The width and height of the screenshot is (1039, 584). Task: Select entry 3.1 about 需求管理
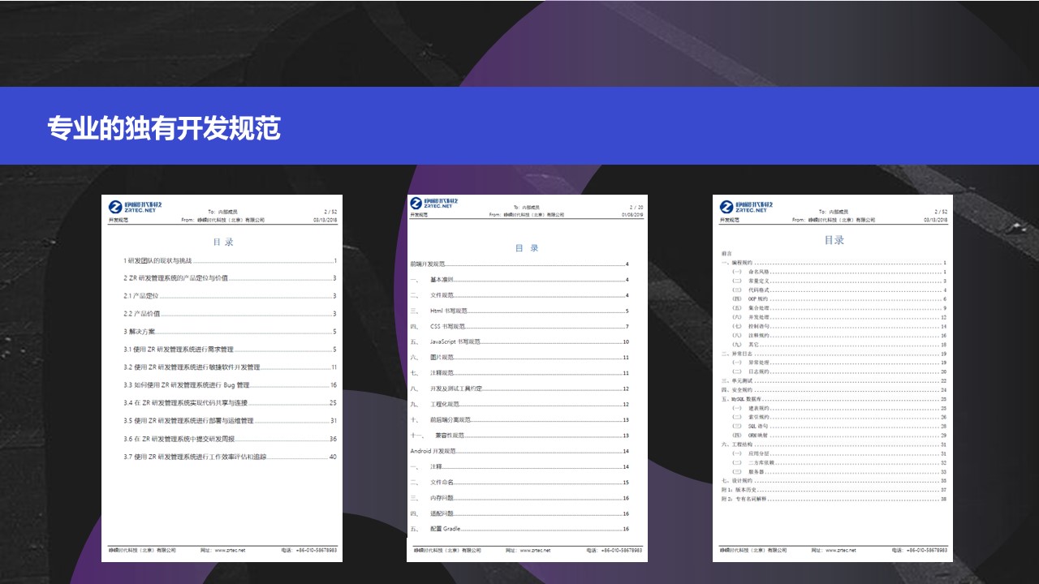pos(230,350)
